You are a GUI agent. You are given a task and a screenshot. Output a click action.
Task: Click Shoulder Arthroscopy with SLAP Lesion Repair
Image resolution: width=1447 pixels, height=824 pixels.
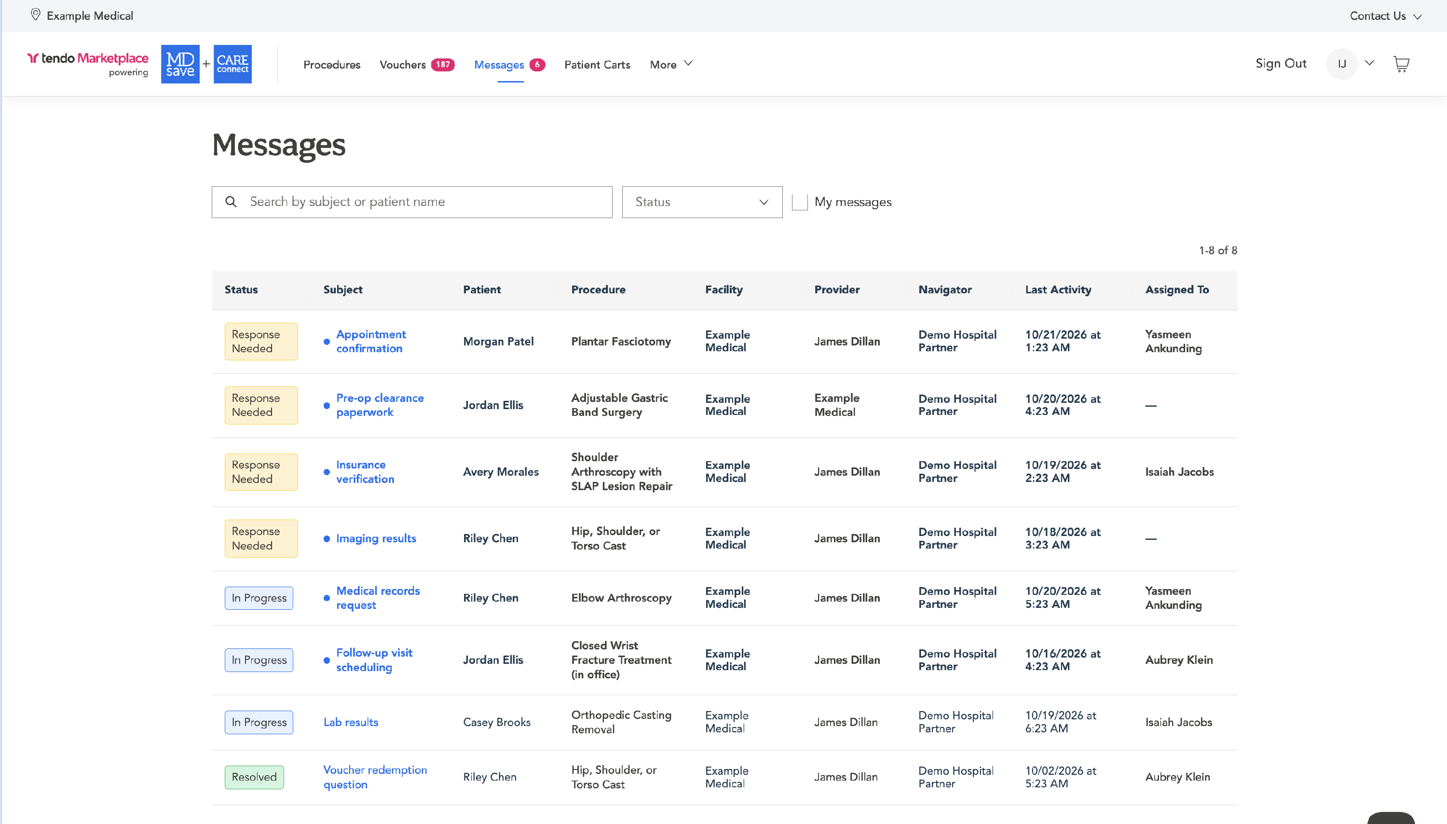point(621,471)
